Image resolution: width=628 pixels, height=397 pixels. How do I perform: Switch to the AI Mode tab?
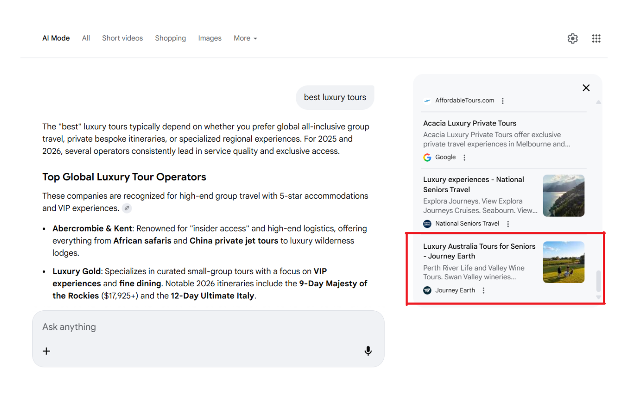56,38
